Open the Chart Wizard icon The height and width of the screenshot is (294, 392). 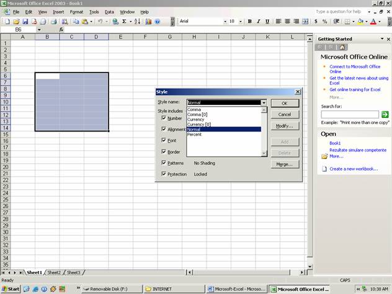coord(148,22)
